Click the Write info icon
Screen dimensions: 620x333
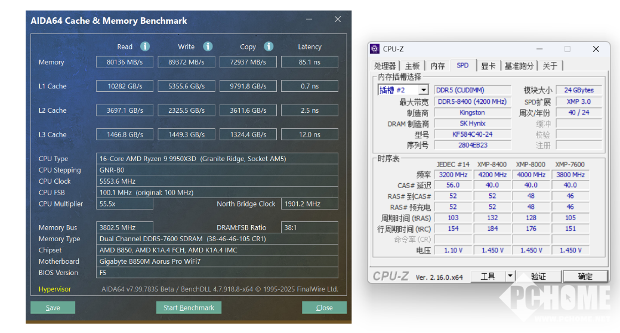pyautogui.click(x=208, y=47)
